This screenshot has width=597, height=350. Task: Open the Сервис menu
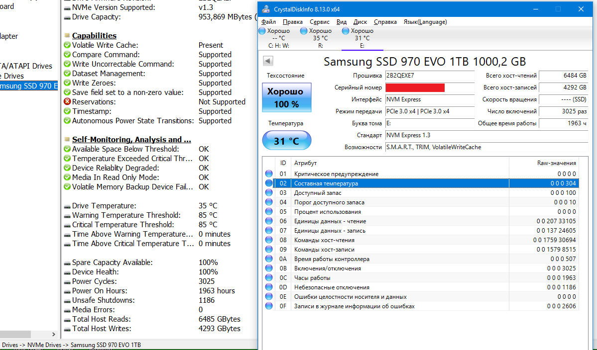[x=320, y=22]
